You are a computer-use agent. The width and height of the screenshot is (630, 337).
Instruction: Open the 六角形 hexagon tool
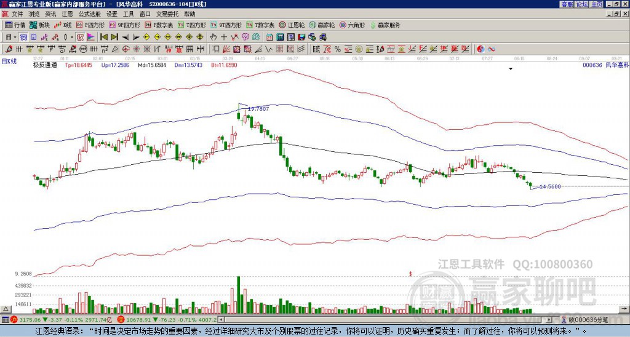352,25
